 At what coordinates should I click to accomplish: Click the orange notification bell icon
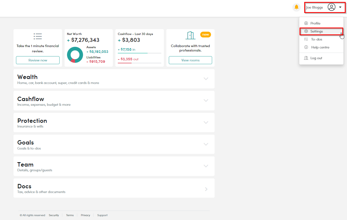point(297,7)
